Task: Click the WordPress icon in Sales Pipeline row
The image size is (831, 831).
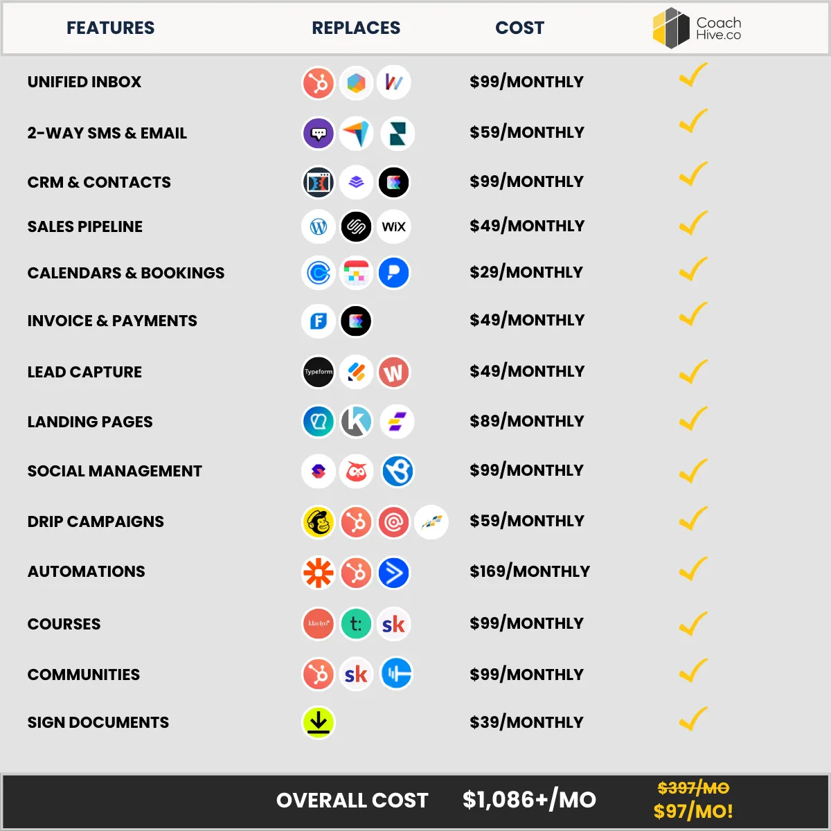Action: 319,226
